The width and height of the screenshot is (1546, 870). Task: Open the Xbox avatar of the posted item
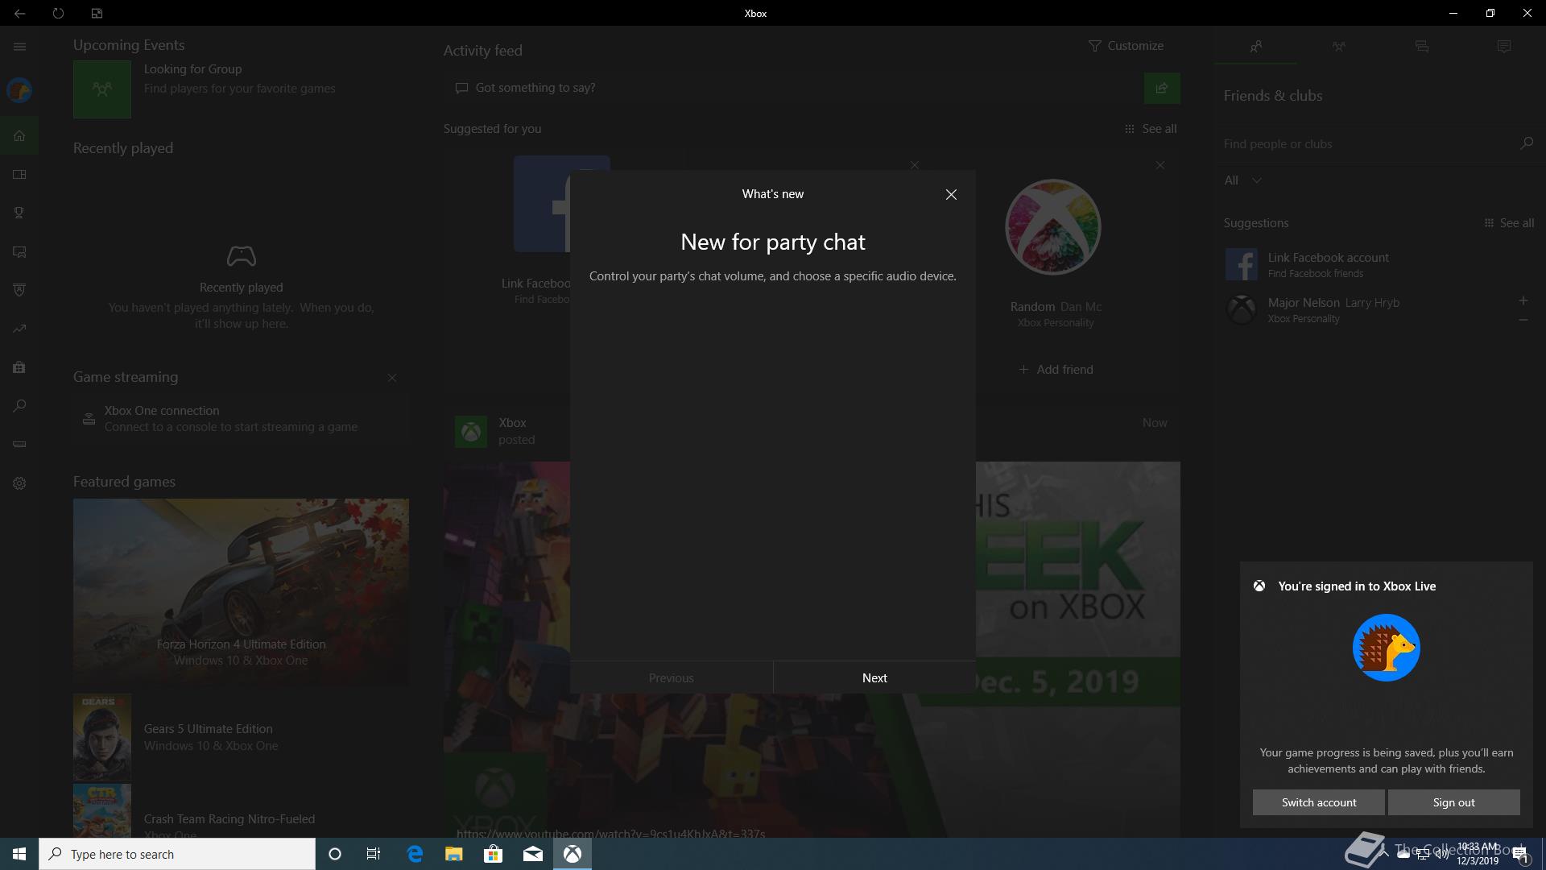(471, 432)
